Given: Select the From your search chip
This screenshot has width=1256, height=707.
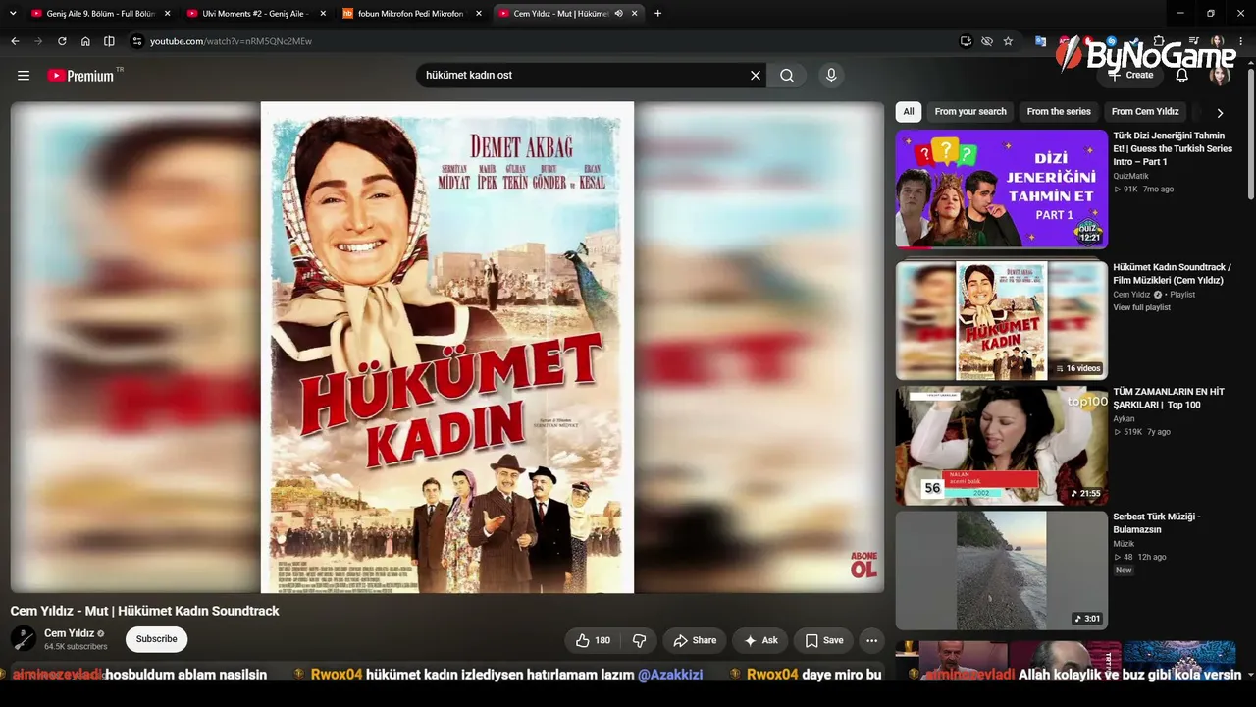Looking at the screenshot, I should [970, 112].
